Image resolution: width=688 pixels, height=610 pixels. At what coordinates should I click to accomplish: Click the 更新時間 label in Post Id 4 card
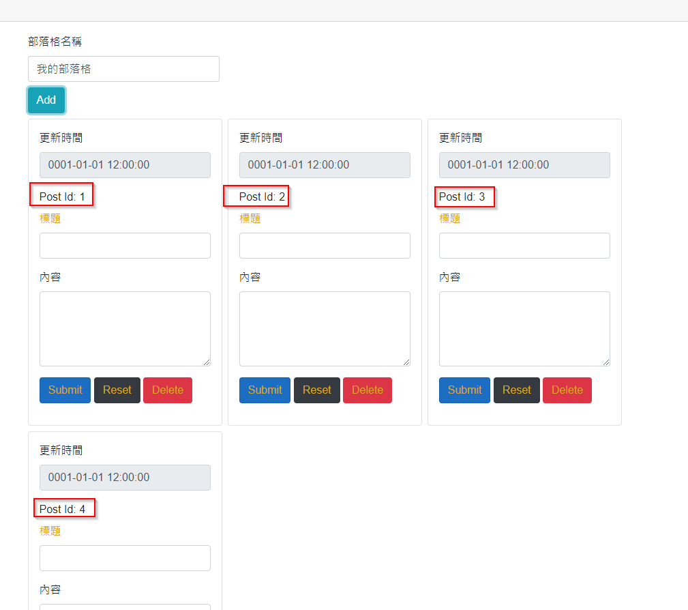tap(61, 450)
